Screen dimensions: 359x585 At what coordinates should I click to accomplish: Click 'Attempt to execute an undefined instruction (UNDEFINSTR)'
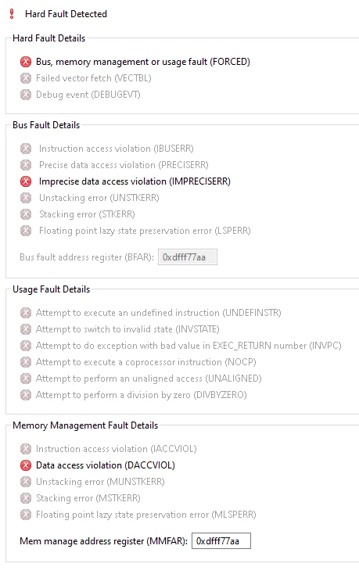point(159,313)
